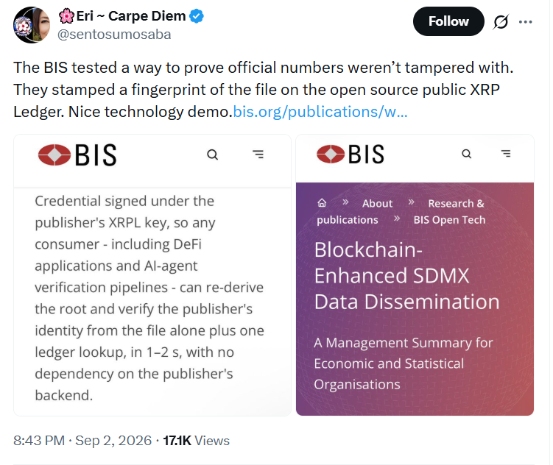553x465 pixels.
Task: Click the Grok slashed-circle icon
Action: point(501,22)
